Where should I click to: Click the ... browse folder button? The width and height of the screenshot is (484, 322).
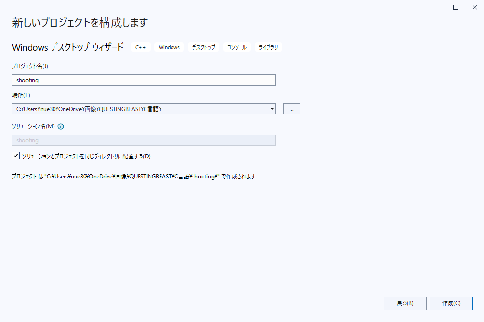[x=291, y=108]
